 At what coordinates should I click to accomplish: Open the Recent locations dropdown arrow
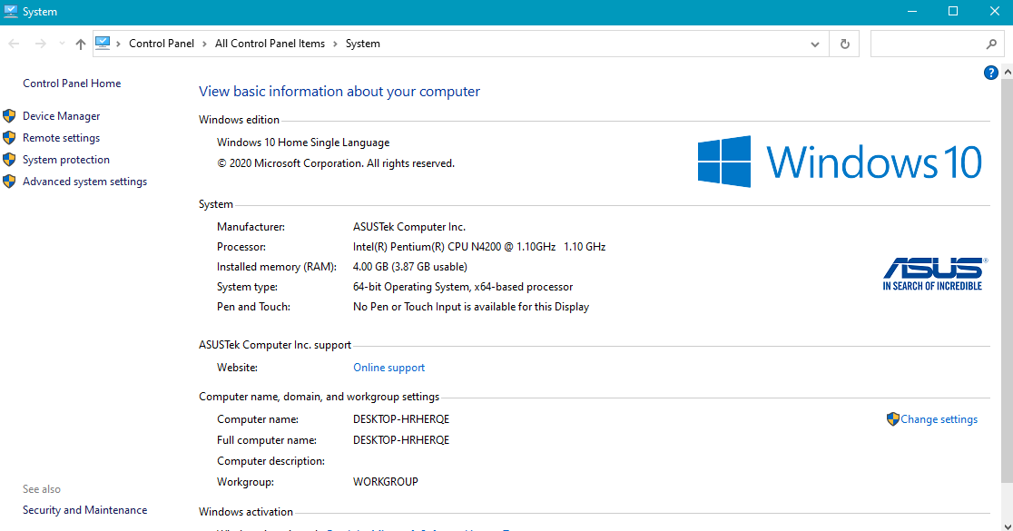tap(62, 44)
